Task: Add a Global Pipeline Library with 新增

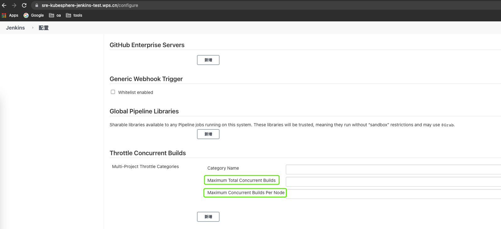Action: [208, 134]
